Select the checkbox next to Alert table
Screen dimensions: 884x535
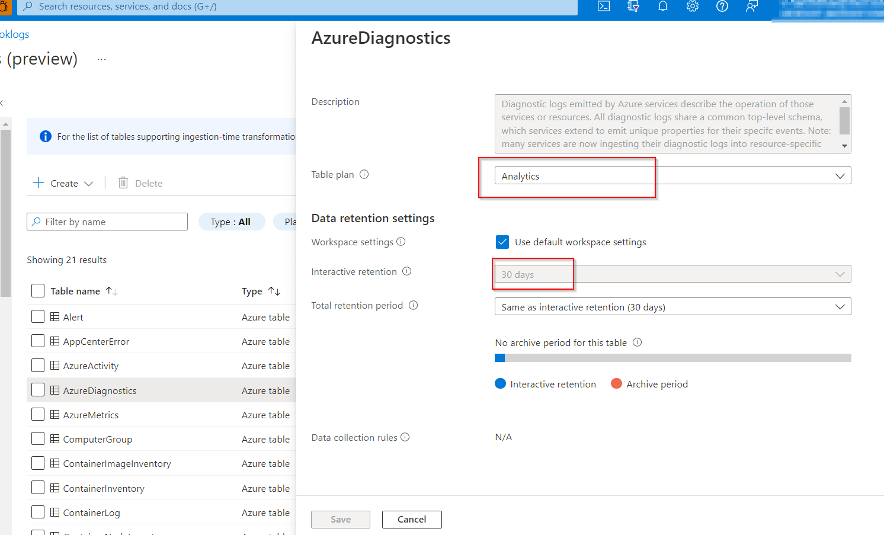(38, 316)
